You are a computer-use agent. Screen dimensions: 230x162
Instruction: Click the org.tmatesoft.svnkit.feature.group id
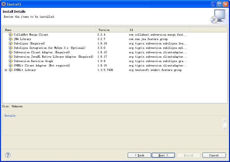[155, 70]
